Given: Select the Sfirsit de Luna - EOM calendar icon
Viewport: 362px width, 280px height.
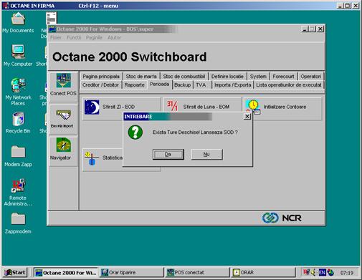Looking at the screenshot, I should click(x=172, y=106).
